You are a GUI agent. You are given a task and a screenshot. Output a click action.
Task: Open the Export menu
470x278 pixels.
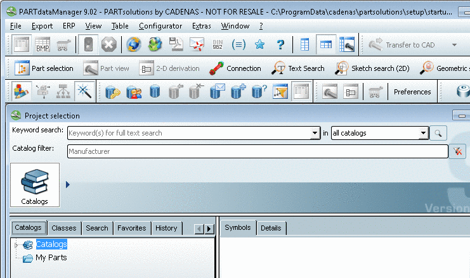(x=42, y=26)
